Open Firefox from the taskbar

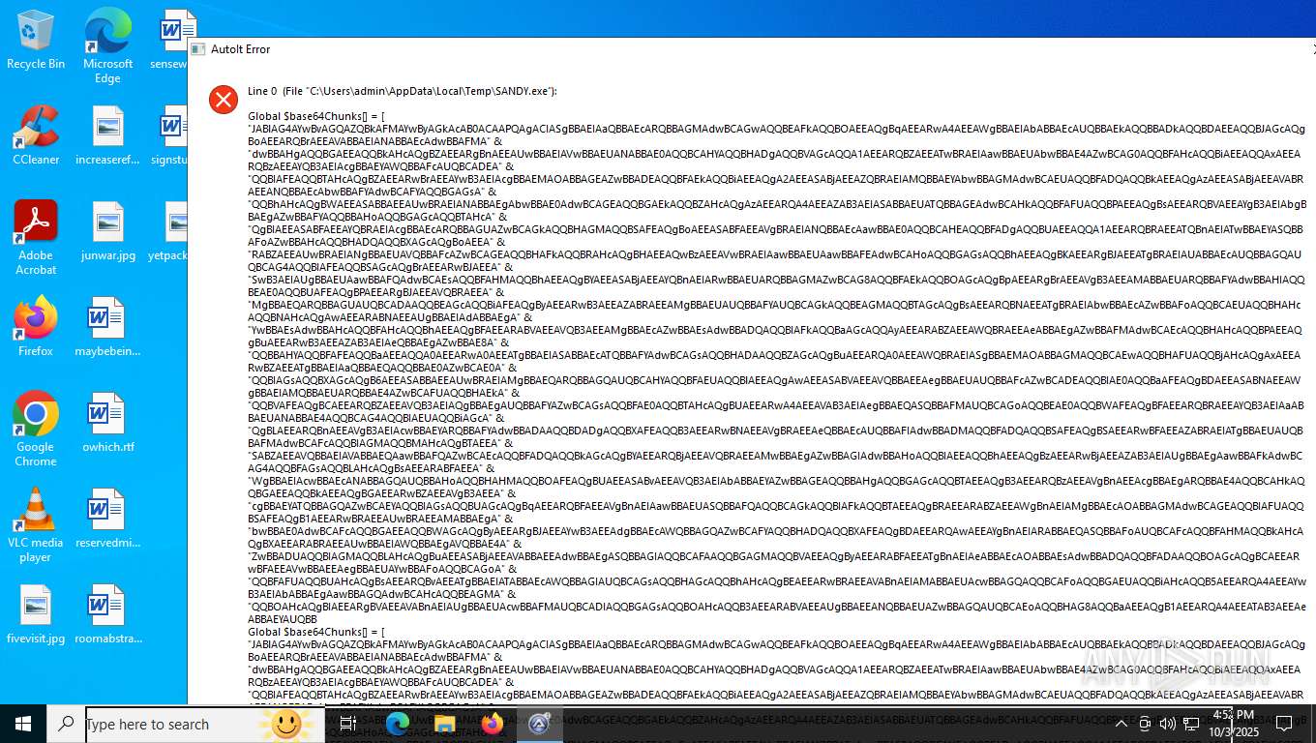point(492,724)
